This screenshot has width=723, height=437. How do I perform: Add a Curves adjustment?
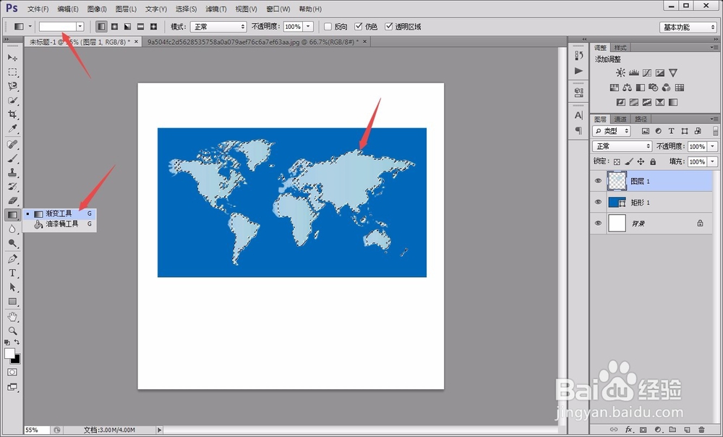647,73
